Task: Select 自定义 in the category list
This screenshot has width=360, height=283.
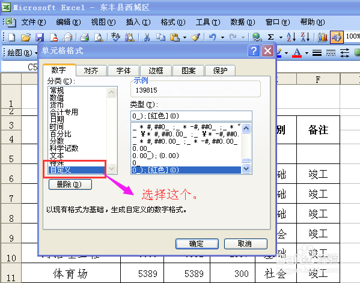Action: 77,170
